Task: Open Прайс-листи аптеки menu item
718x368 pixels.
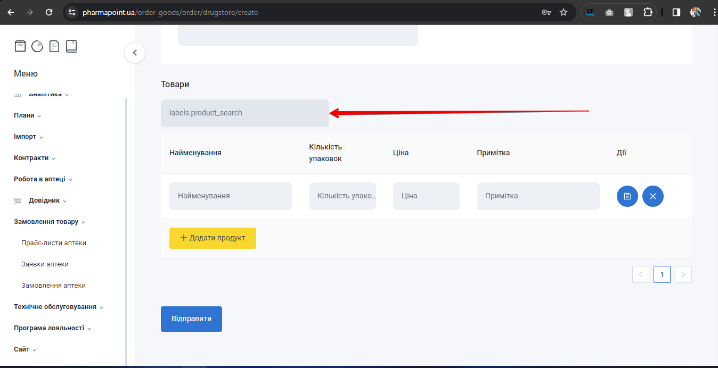Action: 54,243
